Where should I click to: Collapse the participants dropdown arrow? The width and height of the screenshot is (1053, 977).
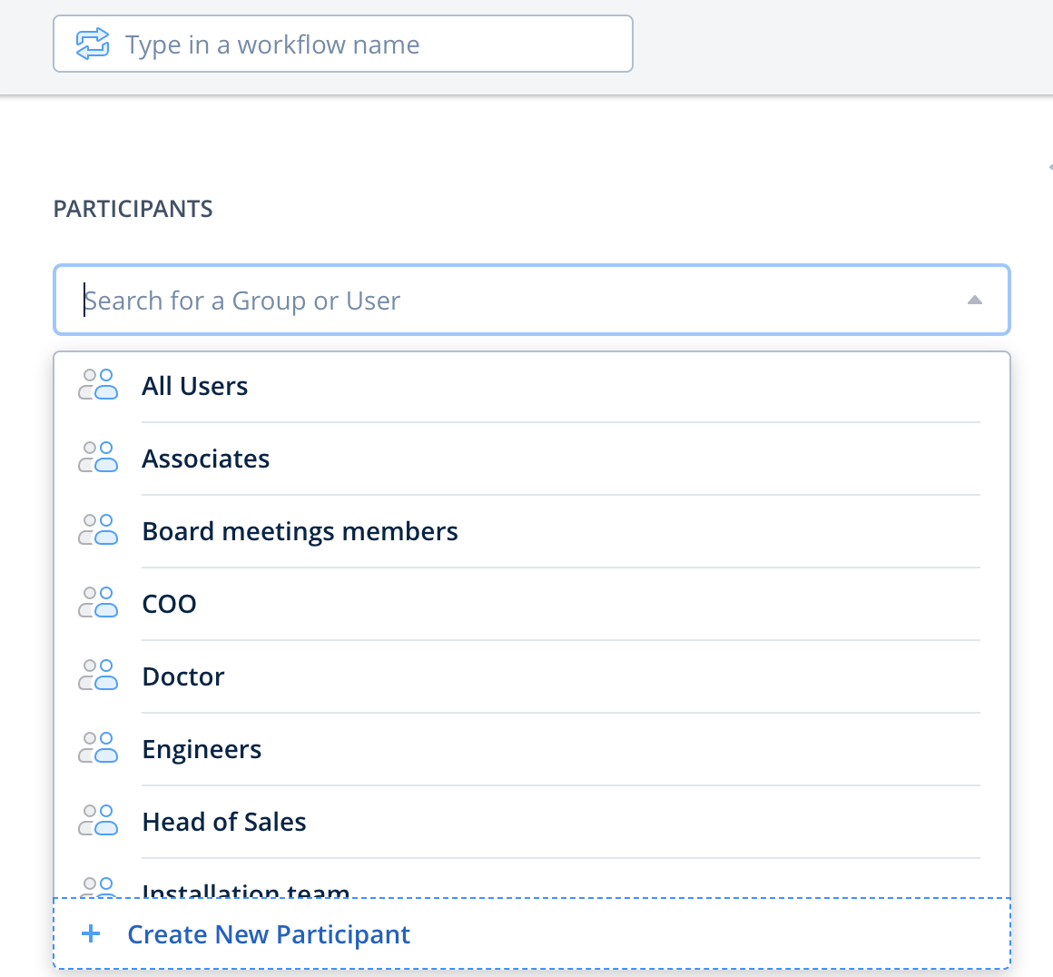tap(974, 301)
